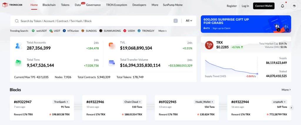Click the USDH token icon
The width and height of the screenshot is (301, 125).
point(125,31)
